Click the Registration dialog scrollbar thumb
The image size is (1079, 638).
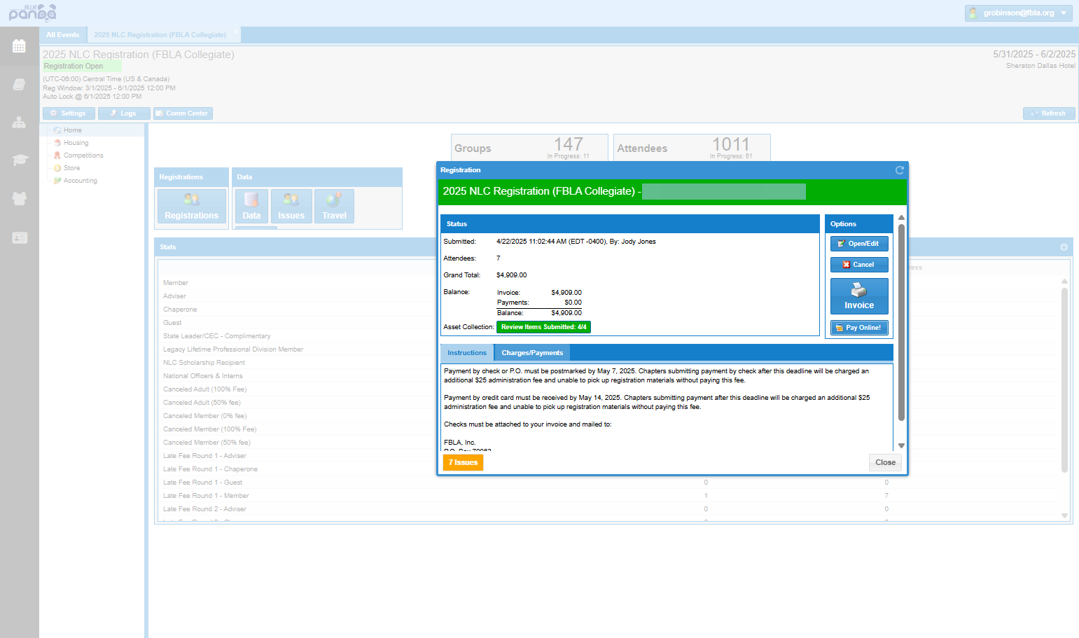point(901,322)
